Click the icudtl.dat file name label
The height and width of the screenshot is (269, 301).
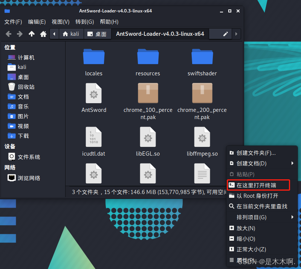(94, 154)
